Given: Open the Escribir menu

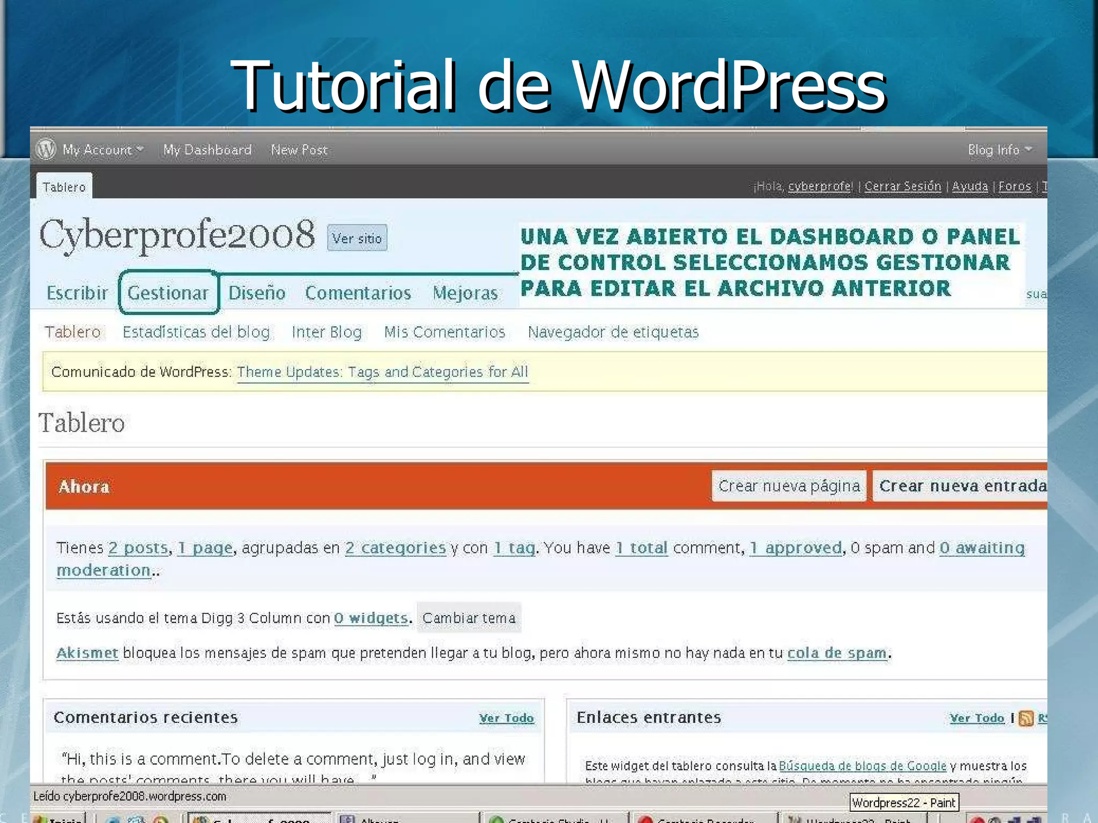Looking at the screenshot, I should [77, 293].
